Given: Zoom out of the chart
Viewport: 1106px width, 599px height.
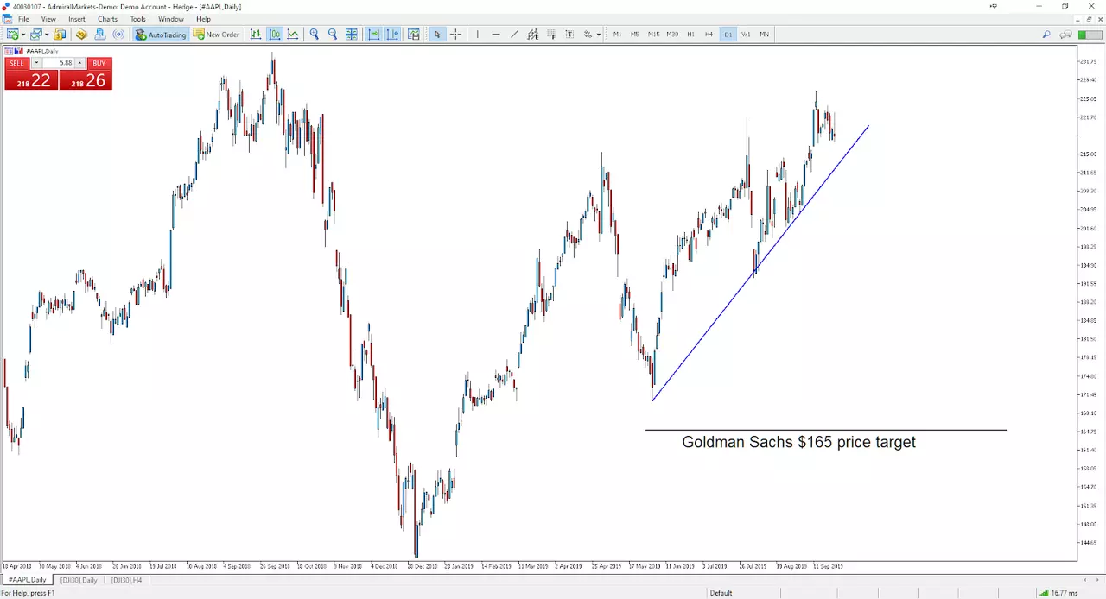Looking at the screenshot, I should pos(333,35).
